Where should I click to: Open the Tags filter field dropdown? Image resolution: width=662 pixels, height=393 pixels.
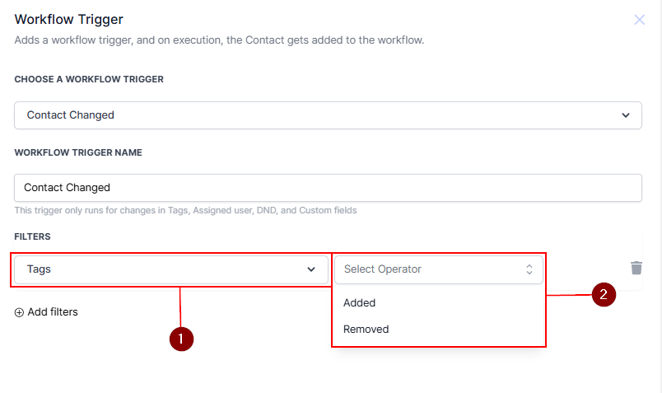169,269
